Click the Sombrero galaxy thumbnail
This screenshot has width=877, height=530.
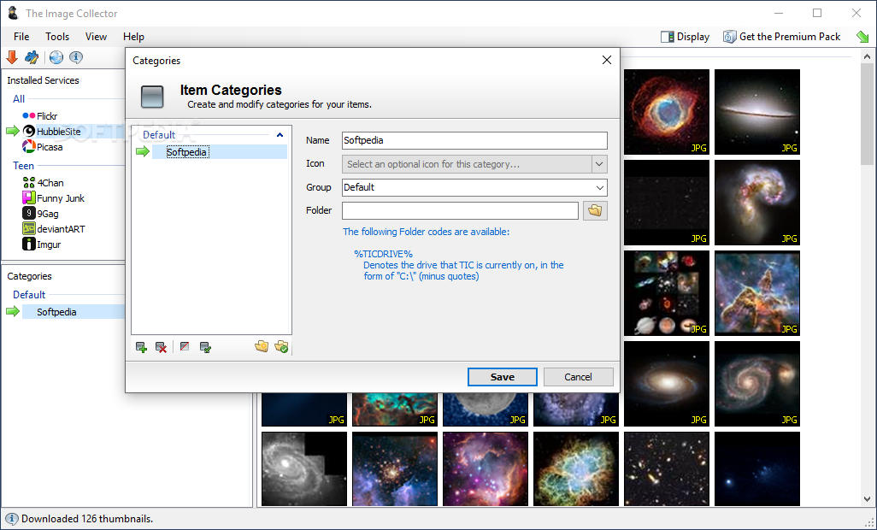pos(757,112)
